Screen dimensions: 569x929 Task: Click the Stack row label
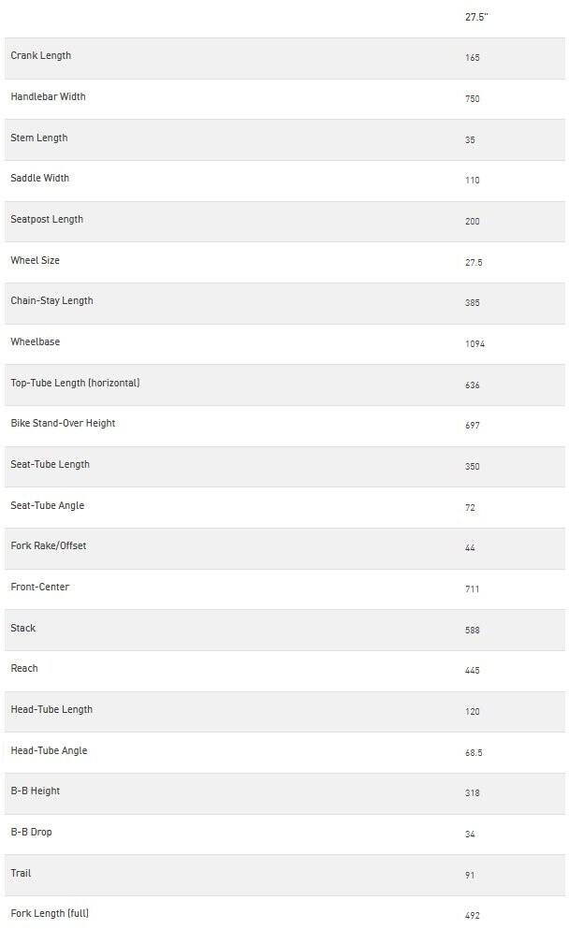click(23, 629)
